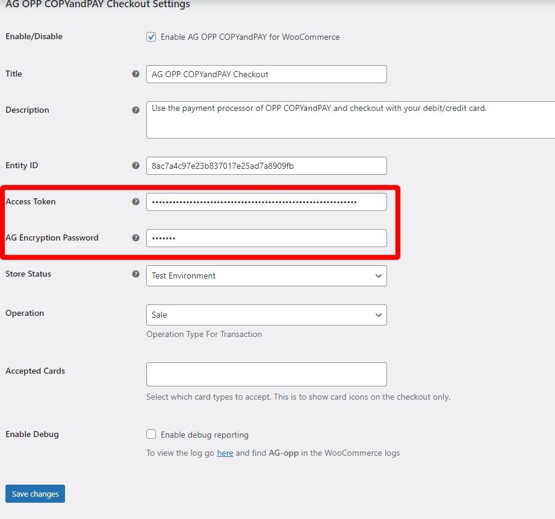
Task: Click the 'Operation' row label
Action: (x=25, y=313)
